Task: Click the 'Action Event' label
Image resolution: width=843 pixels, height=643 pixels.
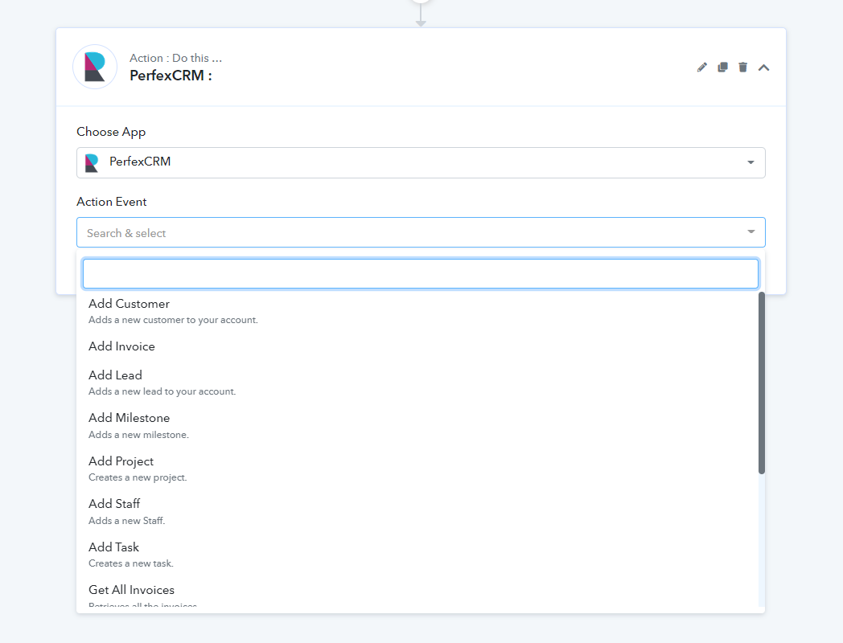Action: [x=111, y=202]
